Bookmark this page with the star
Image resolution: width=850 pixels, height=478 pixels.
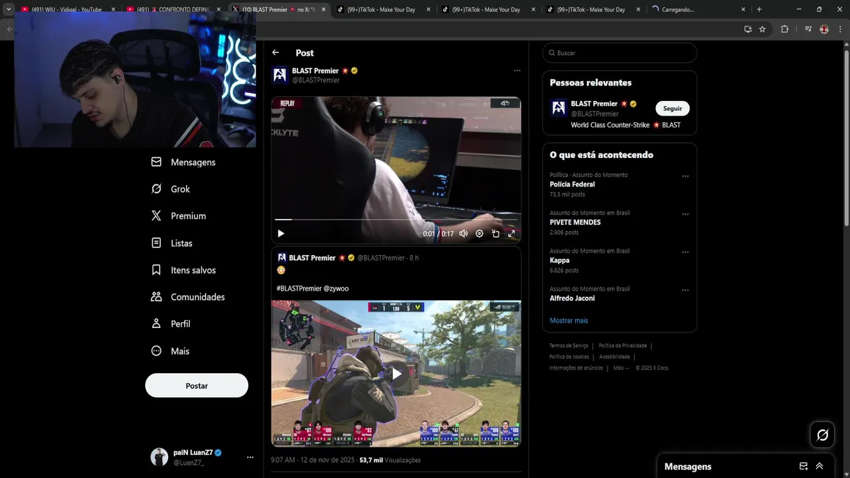pos(762,29)
